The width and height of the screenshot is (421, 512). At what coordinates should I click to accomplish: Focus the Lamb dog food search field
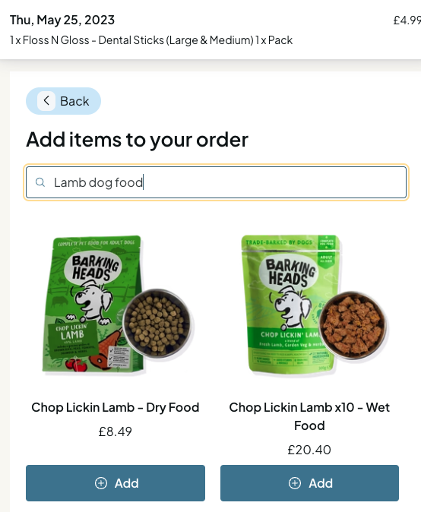pyautogui.click(x=217, y=182)
